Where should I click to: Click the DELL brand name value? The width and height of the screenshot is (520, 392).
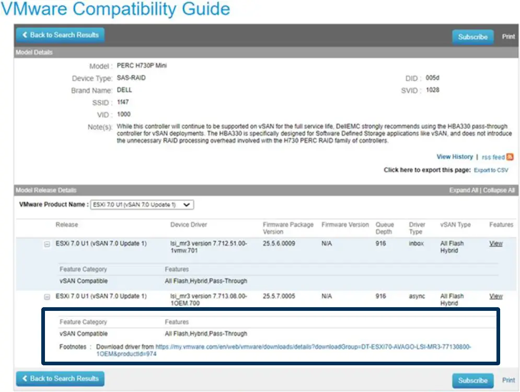coord(124,90)
